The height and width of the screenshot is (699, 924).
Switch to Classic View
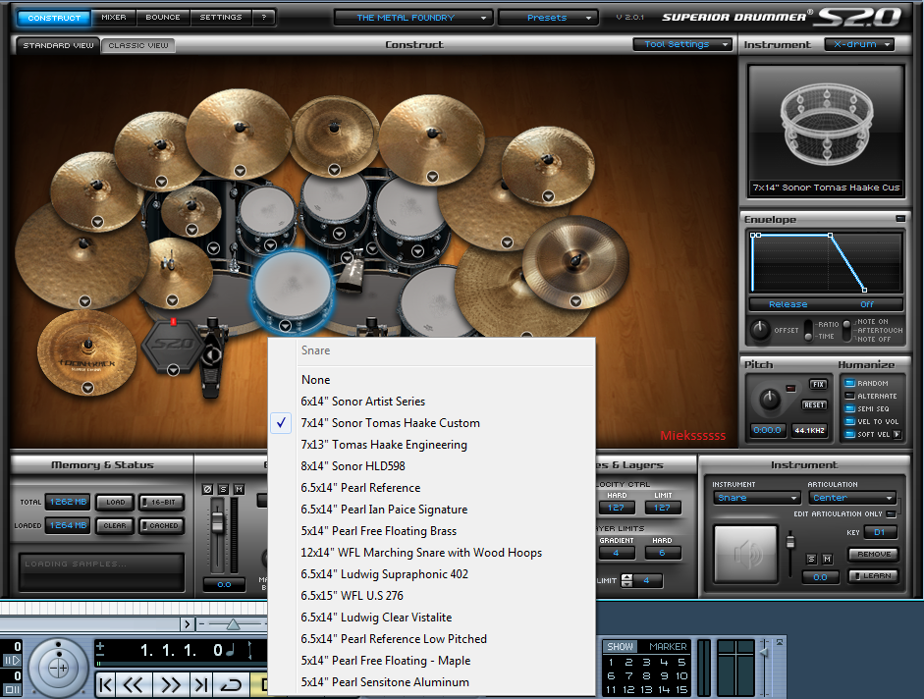[x=138, y=45]
